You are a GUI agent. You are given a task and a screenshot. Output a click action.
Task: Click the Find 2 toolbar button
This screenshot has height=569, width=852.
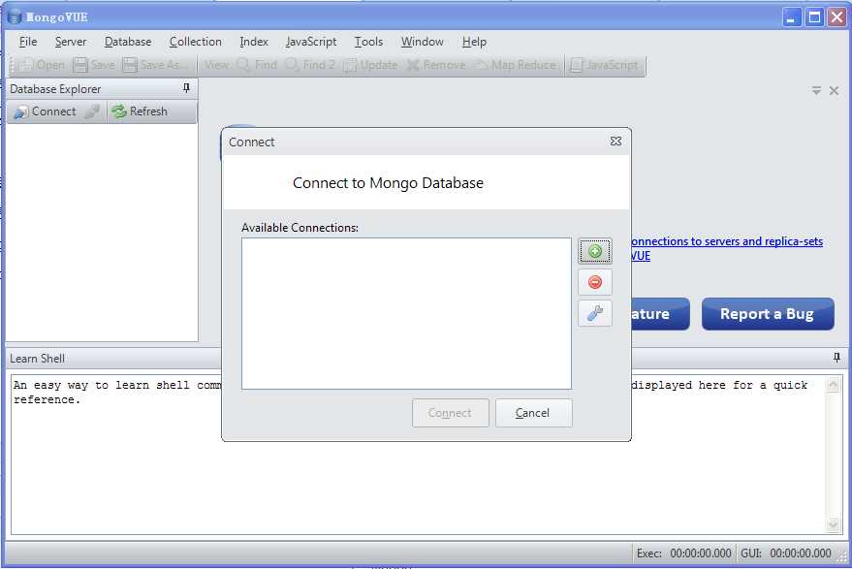[311, 65]
